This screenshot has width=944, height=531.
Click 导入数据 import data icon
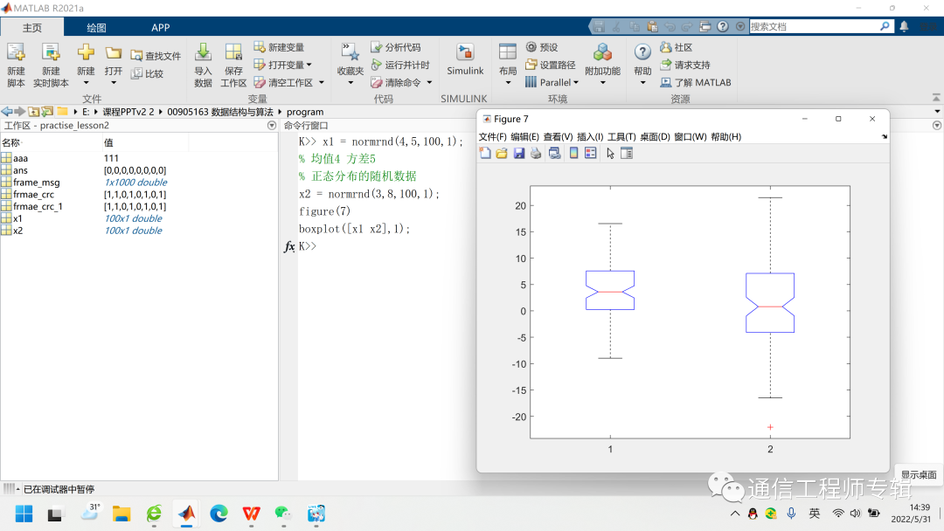click(203, 65)
